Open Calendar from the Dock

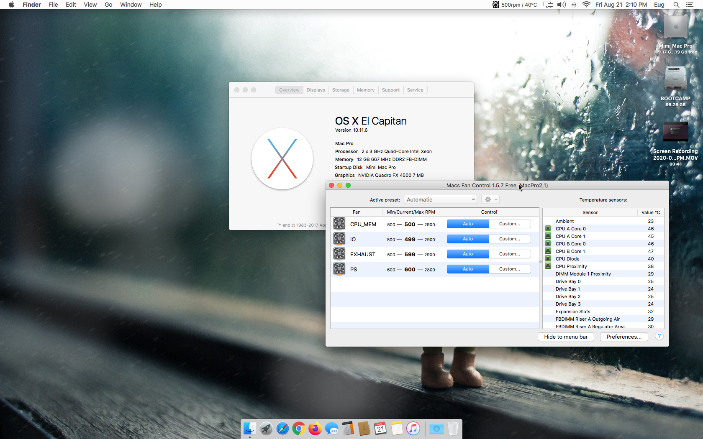point(380,429)
